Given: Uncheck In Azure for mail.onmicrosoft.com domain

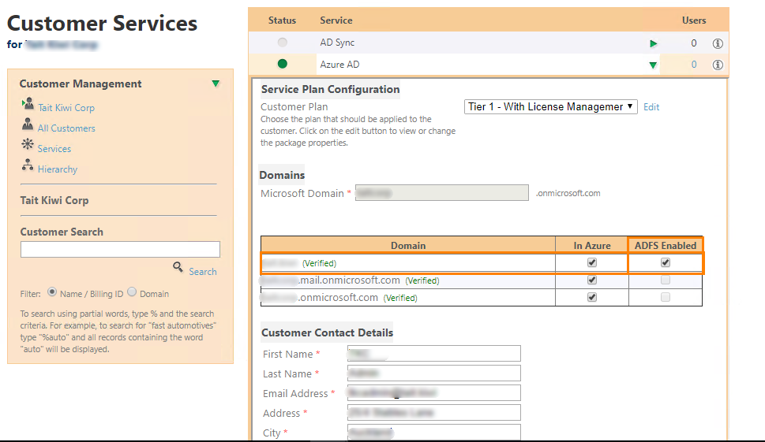Looking at the screenshot, I should point(592,280).
